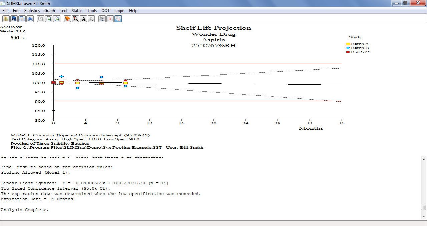
Task: Save the current analysis
Action: (x=14, y=18)
